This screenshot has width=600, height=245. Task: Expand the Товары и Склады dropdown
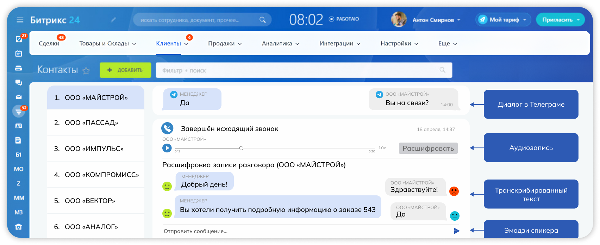(107, 44)
